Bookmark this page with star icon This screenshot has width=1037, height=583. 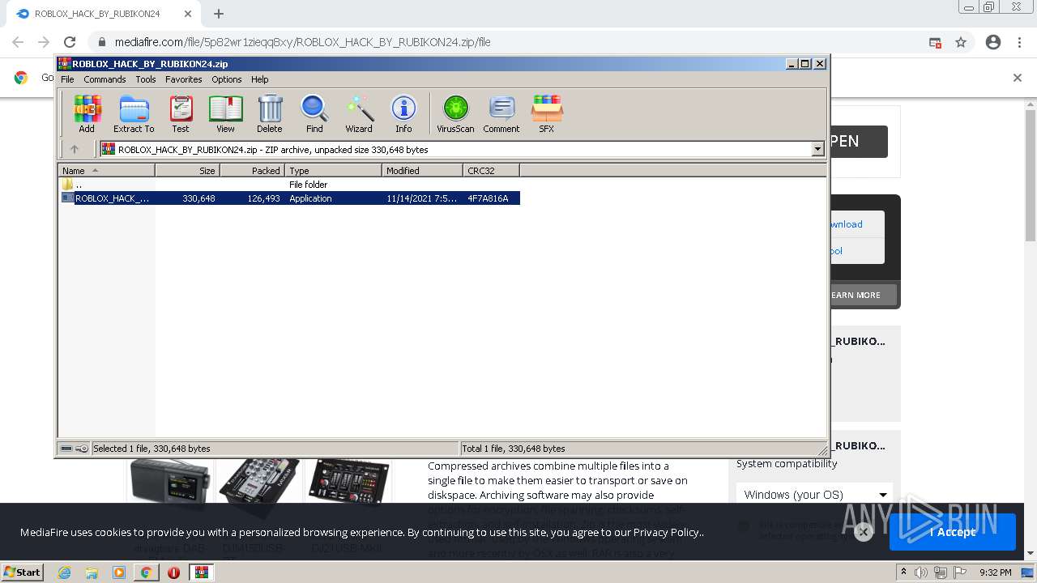coord(961,42)
